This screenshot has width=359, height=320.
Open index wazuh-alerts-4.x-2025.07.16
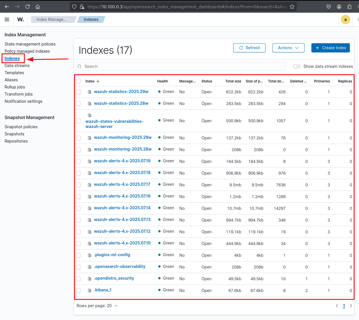[122, 196]
